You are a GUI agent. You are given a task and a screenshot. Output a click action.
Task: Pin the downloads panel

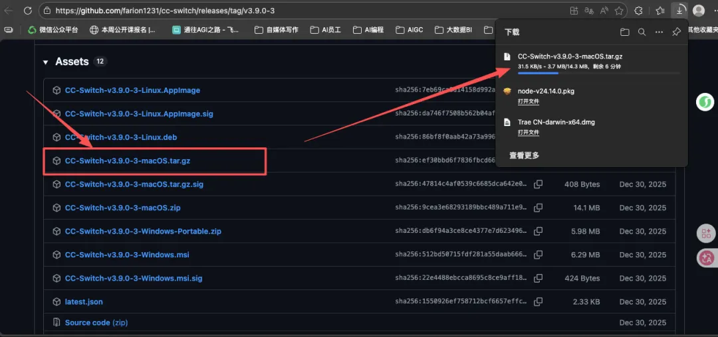point(676,32)
